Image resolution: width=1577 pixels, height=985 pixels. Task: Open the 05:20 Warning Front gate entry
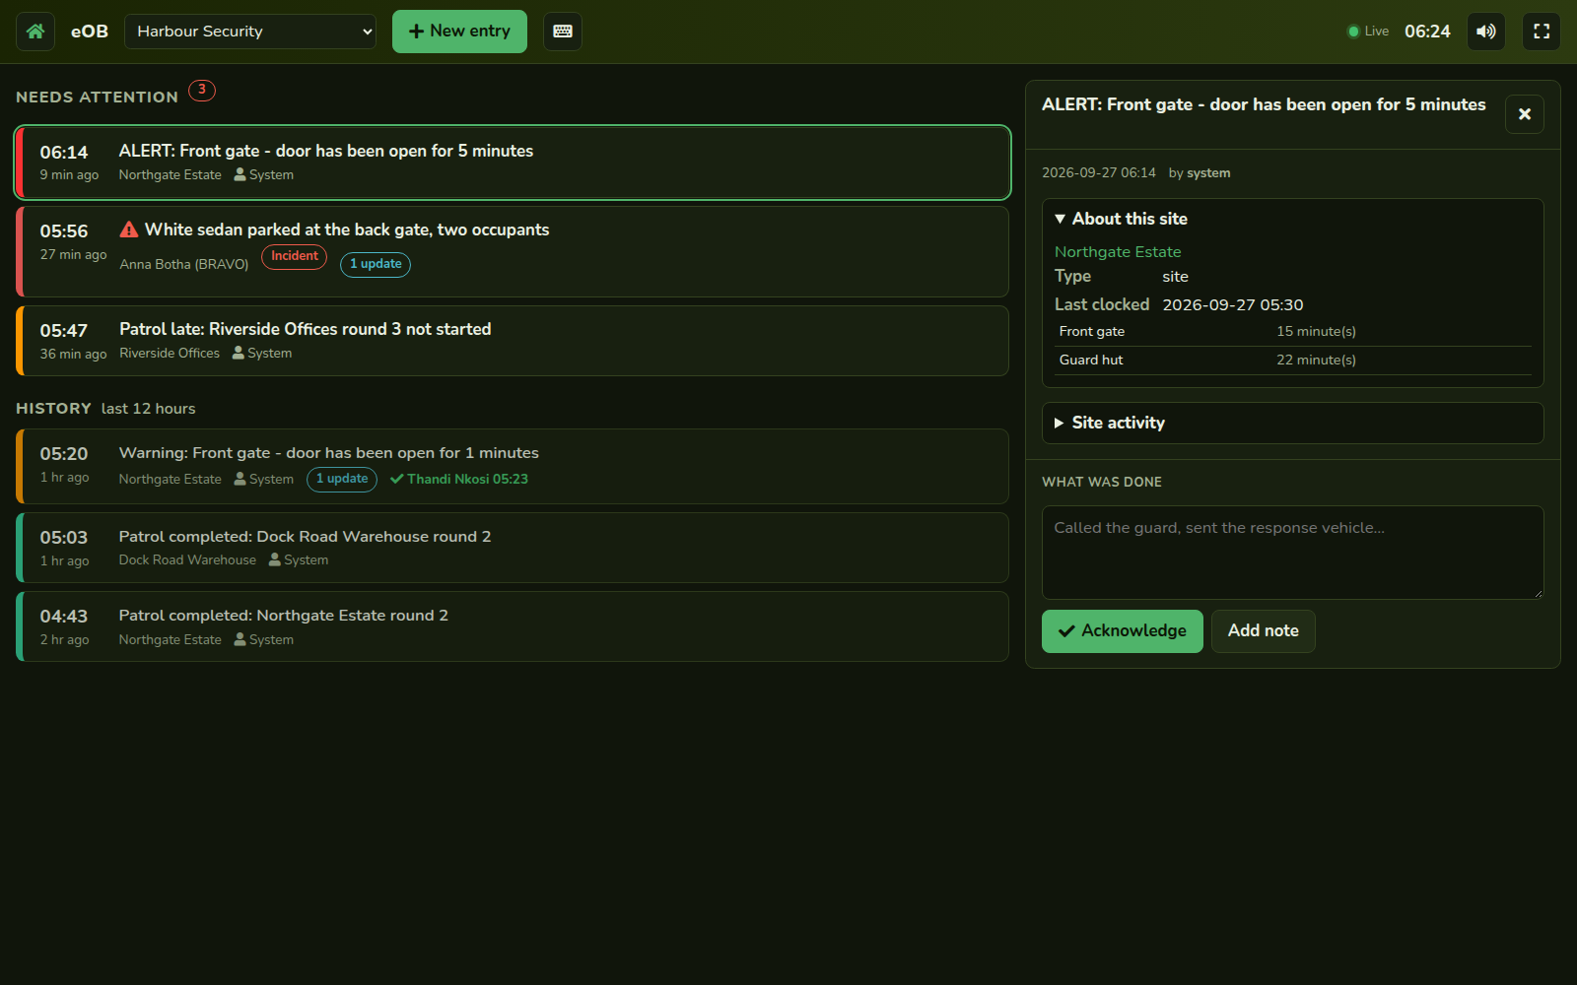pyautogui.click(x=513, y=466)
